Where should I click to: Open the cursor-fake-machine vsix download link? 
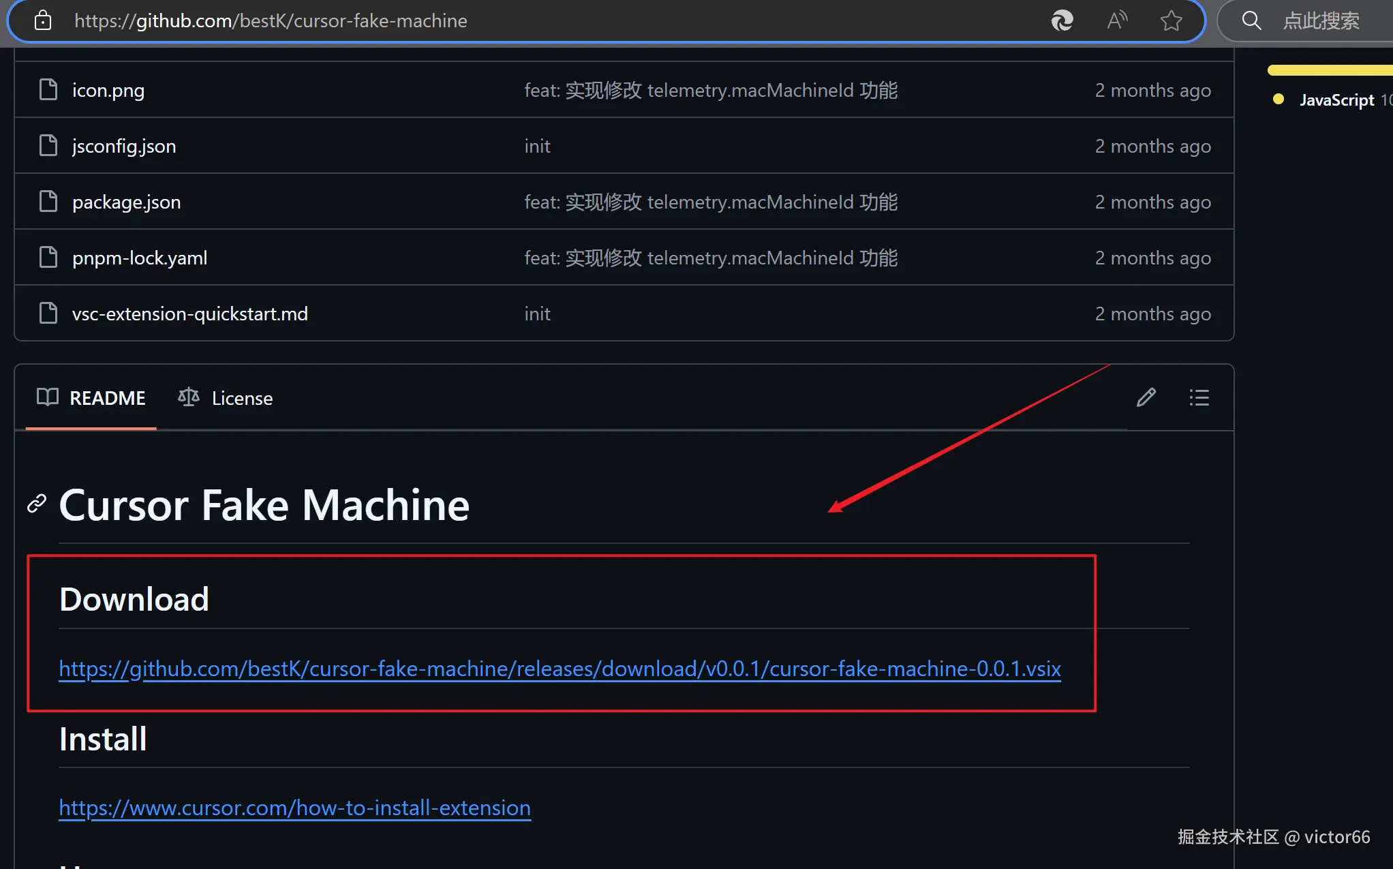click(560, 669)
